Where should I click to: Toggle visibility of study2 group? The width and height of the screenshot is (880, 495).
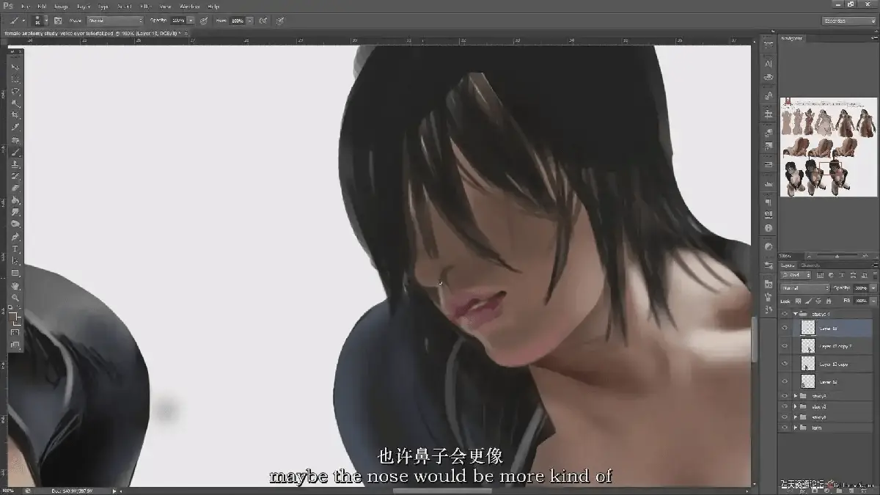coord(785,406)
